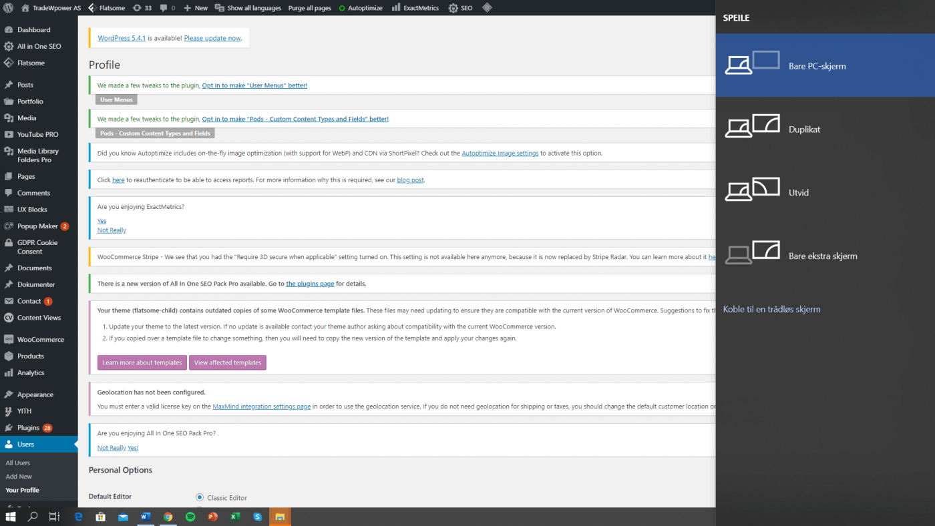Choose Utvid to extend the display
This screenshot has width=935, height=526.
tap(825, 192)
